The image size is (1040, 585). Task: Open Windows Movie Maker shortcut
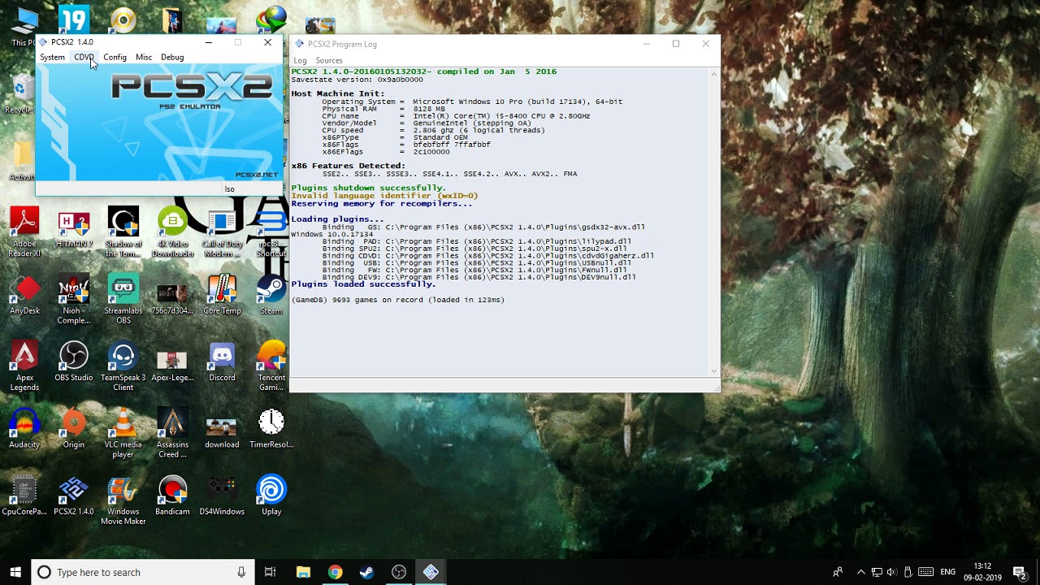pyautogui.click(x=123, y=500)
